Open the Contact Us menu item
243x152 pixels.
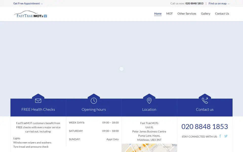pos(222,14)
